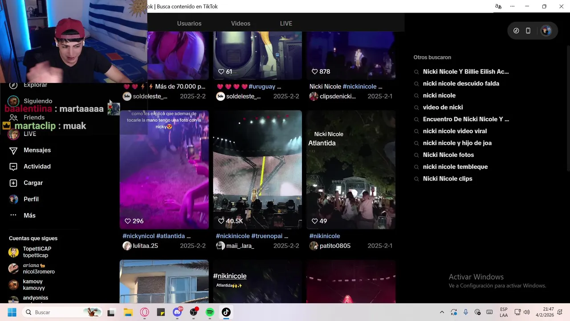This screenshot has width=570, height=321.
Task: Open maii_.lara_ avatar icon
Action: click(x=220, y=246)
